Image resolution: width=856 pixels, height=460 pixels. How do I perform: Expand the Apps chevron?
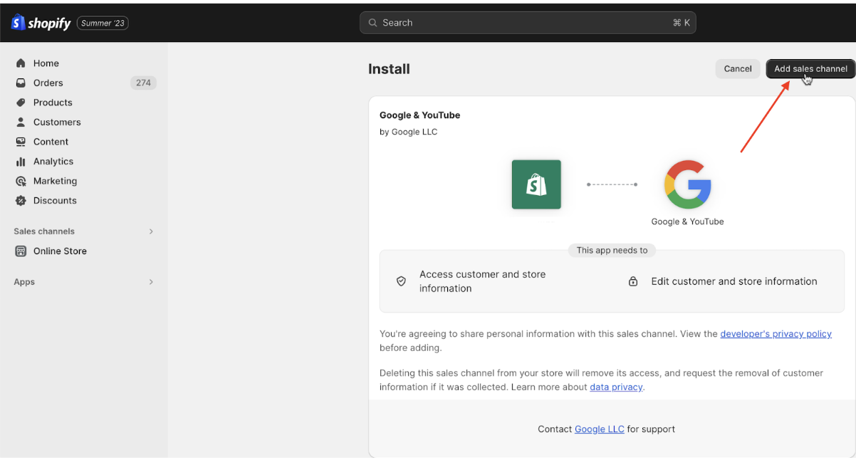(x=151, y=282)
